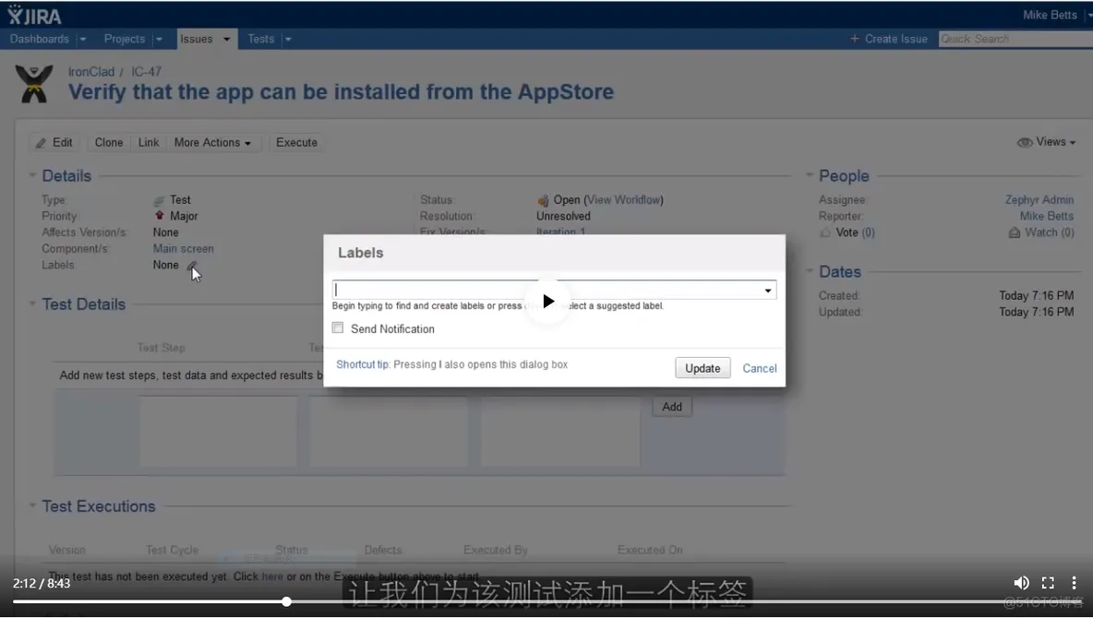1093x618 pixels.
Task: Open the video player more options menu
Action: click(1074, 582)
